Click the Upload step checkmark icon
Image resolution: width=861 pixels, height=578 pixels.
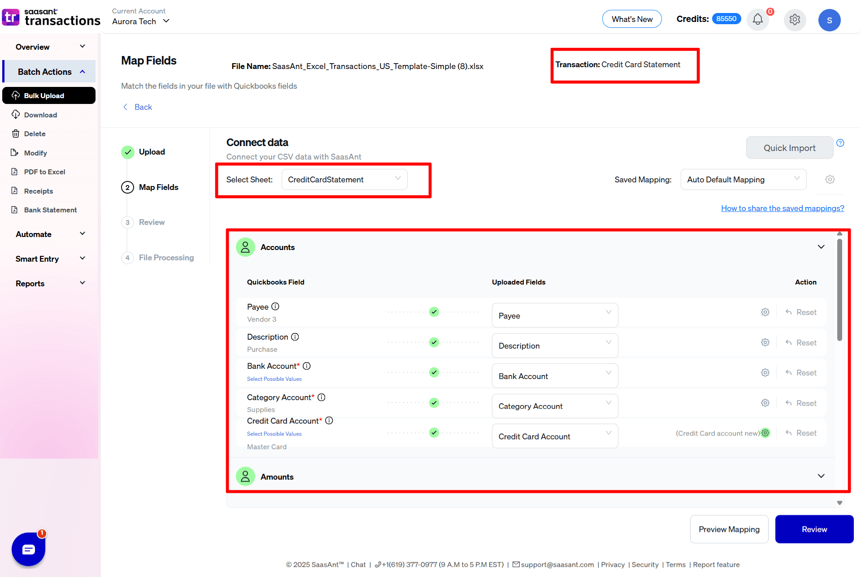point(128,152)
